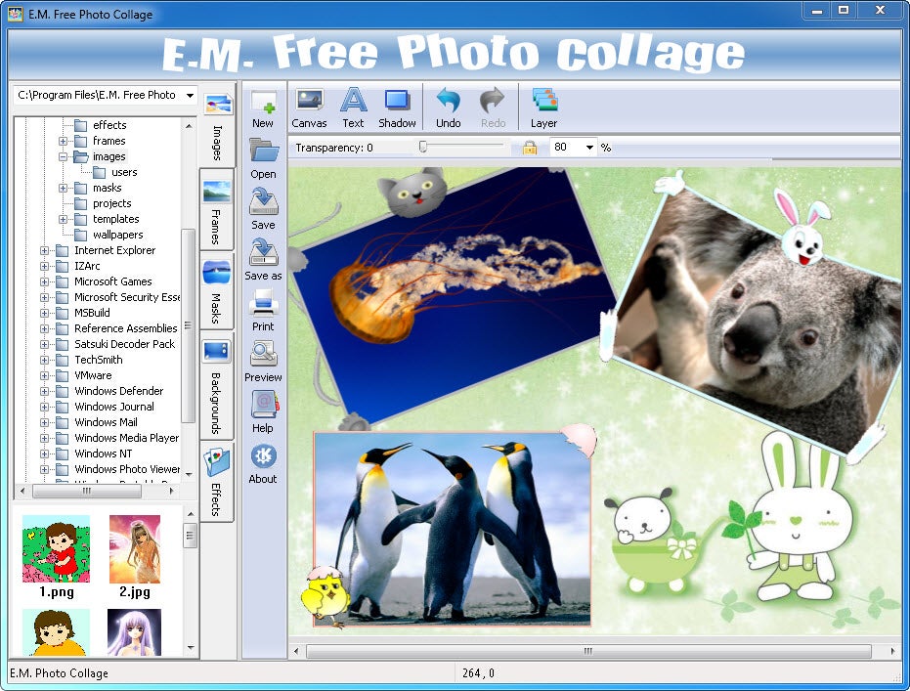Screen dimensions: 910x691
Task: Open an existing project with Open icon
Action: (x=263, y=158)
